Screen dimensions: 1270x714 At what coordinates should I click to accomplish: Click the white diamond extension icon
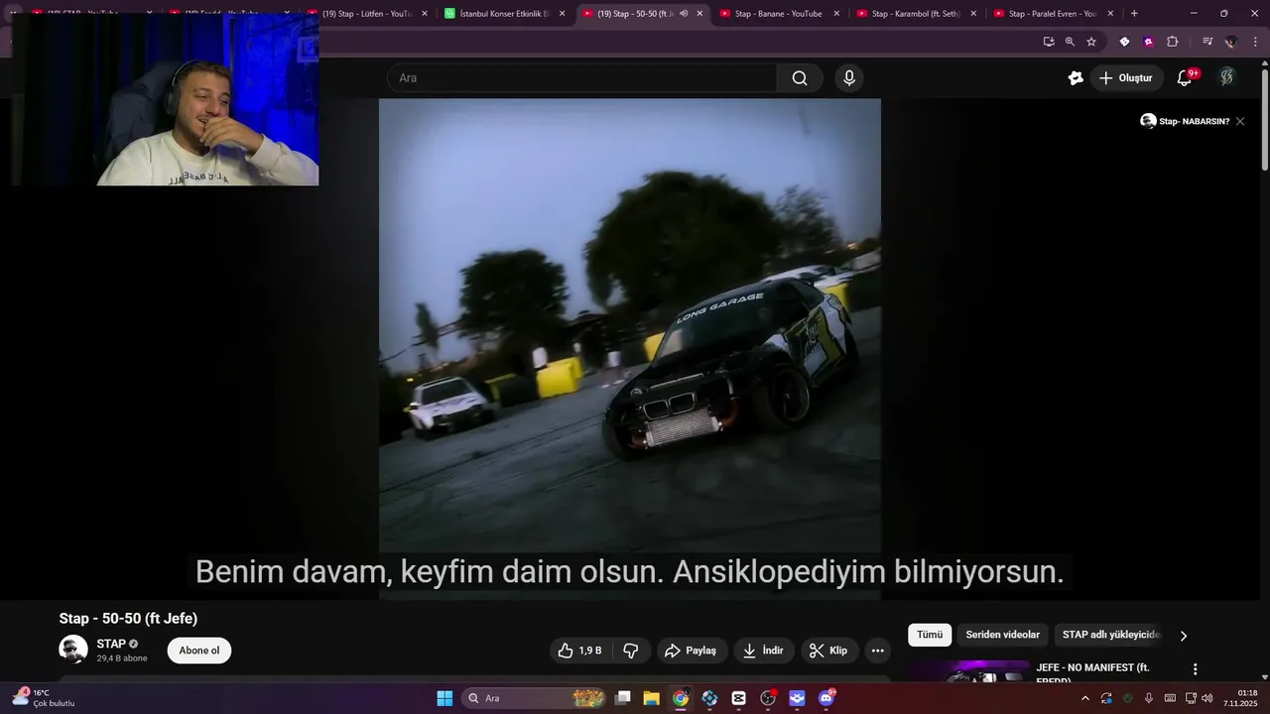point(1124,42)
